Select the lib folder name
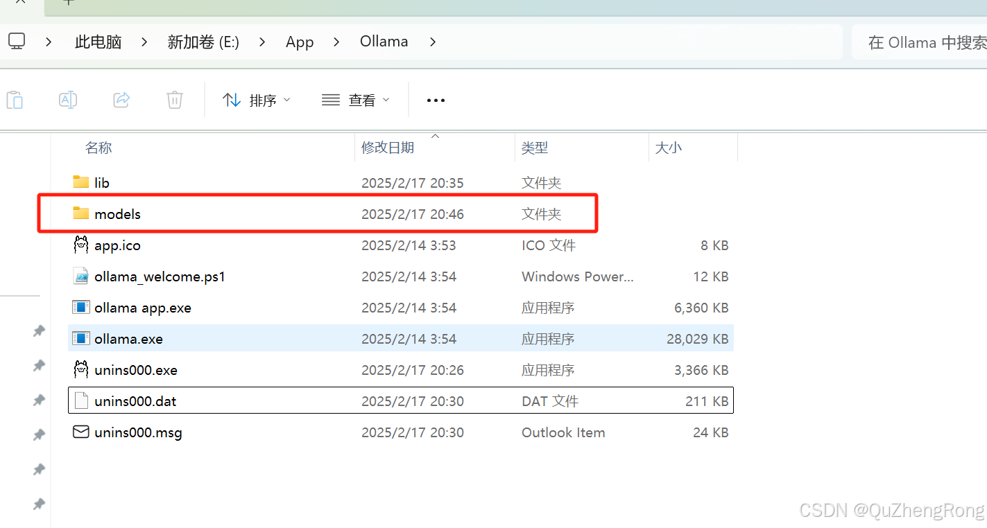This screenshot has height=528, width=987. [x=102, y=183]
